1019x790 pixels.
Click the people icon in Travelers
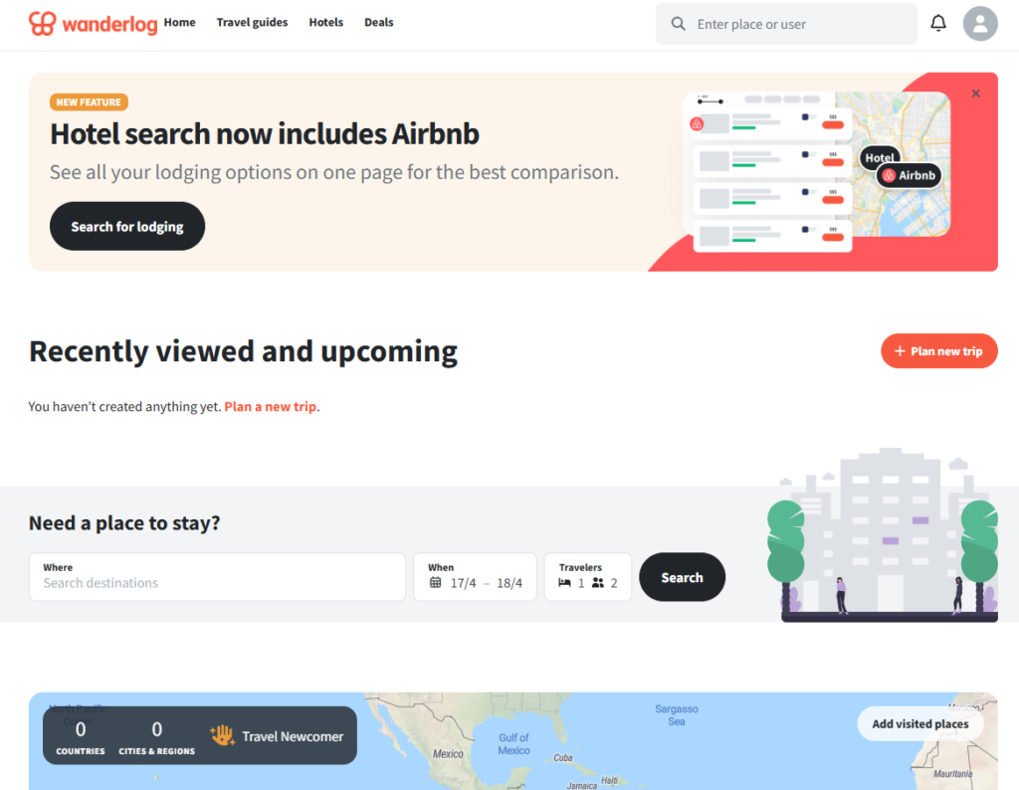click(598, 583)
